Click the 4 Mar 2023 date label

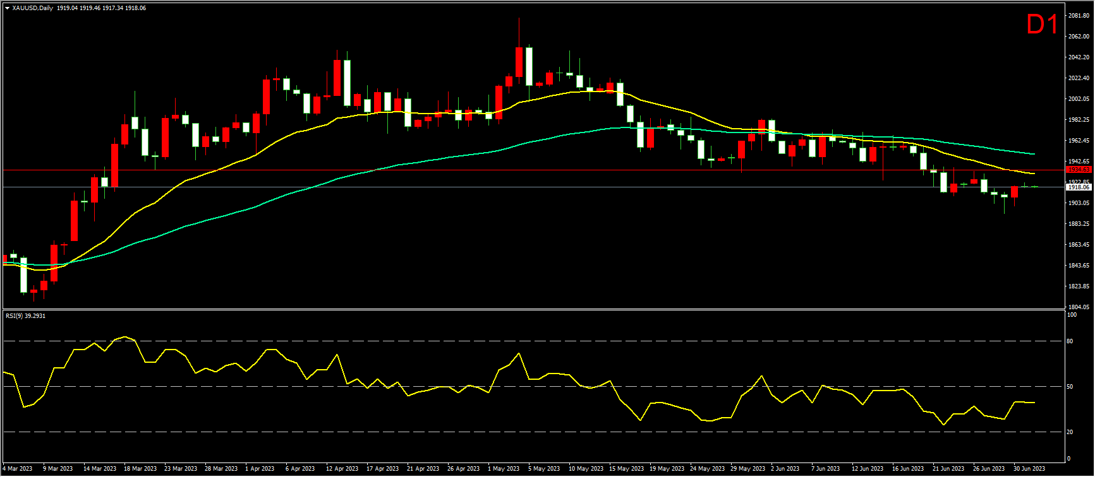tap(17, 469)
